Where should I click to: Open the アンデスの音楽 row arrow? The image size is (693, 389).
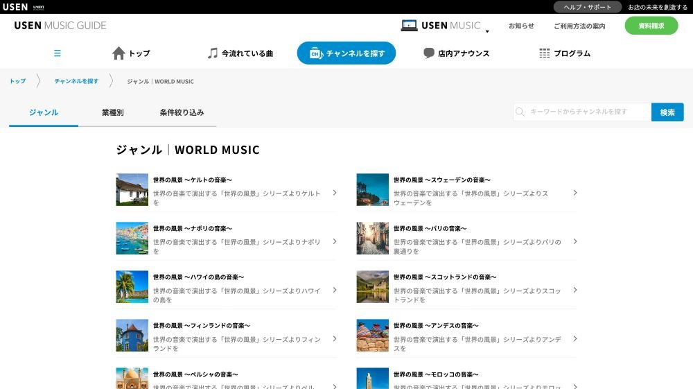[x=574, y=338]
